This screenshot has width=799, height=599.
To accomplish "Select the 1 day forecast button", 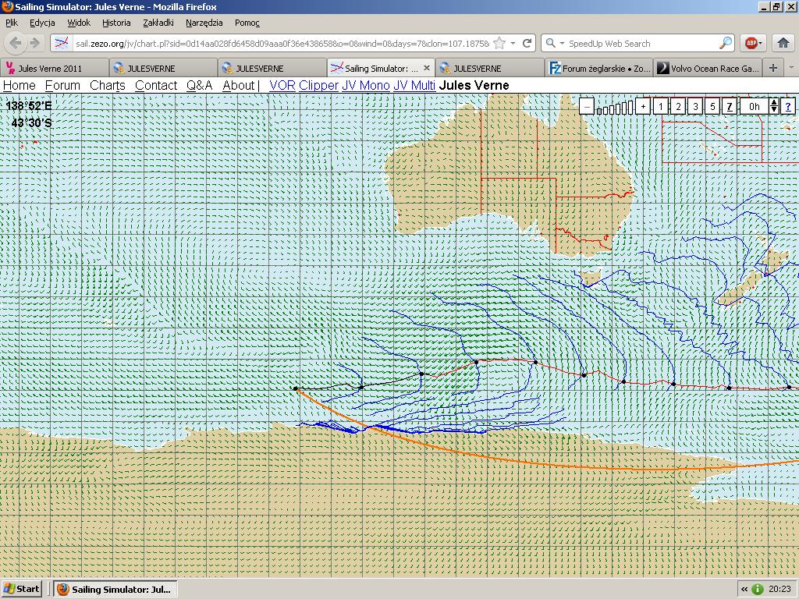I will (x=660, y=107).
